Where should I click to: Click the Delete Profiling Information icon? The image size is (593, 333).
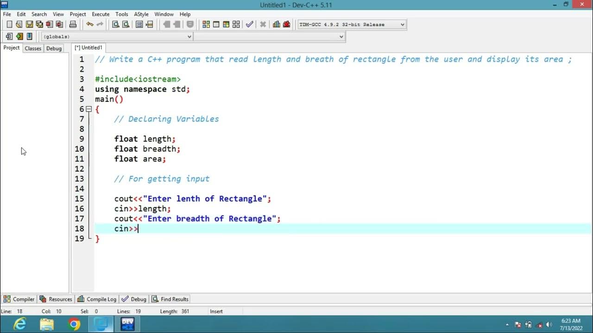(287, 25)
